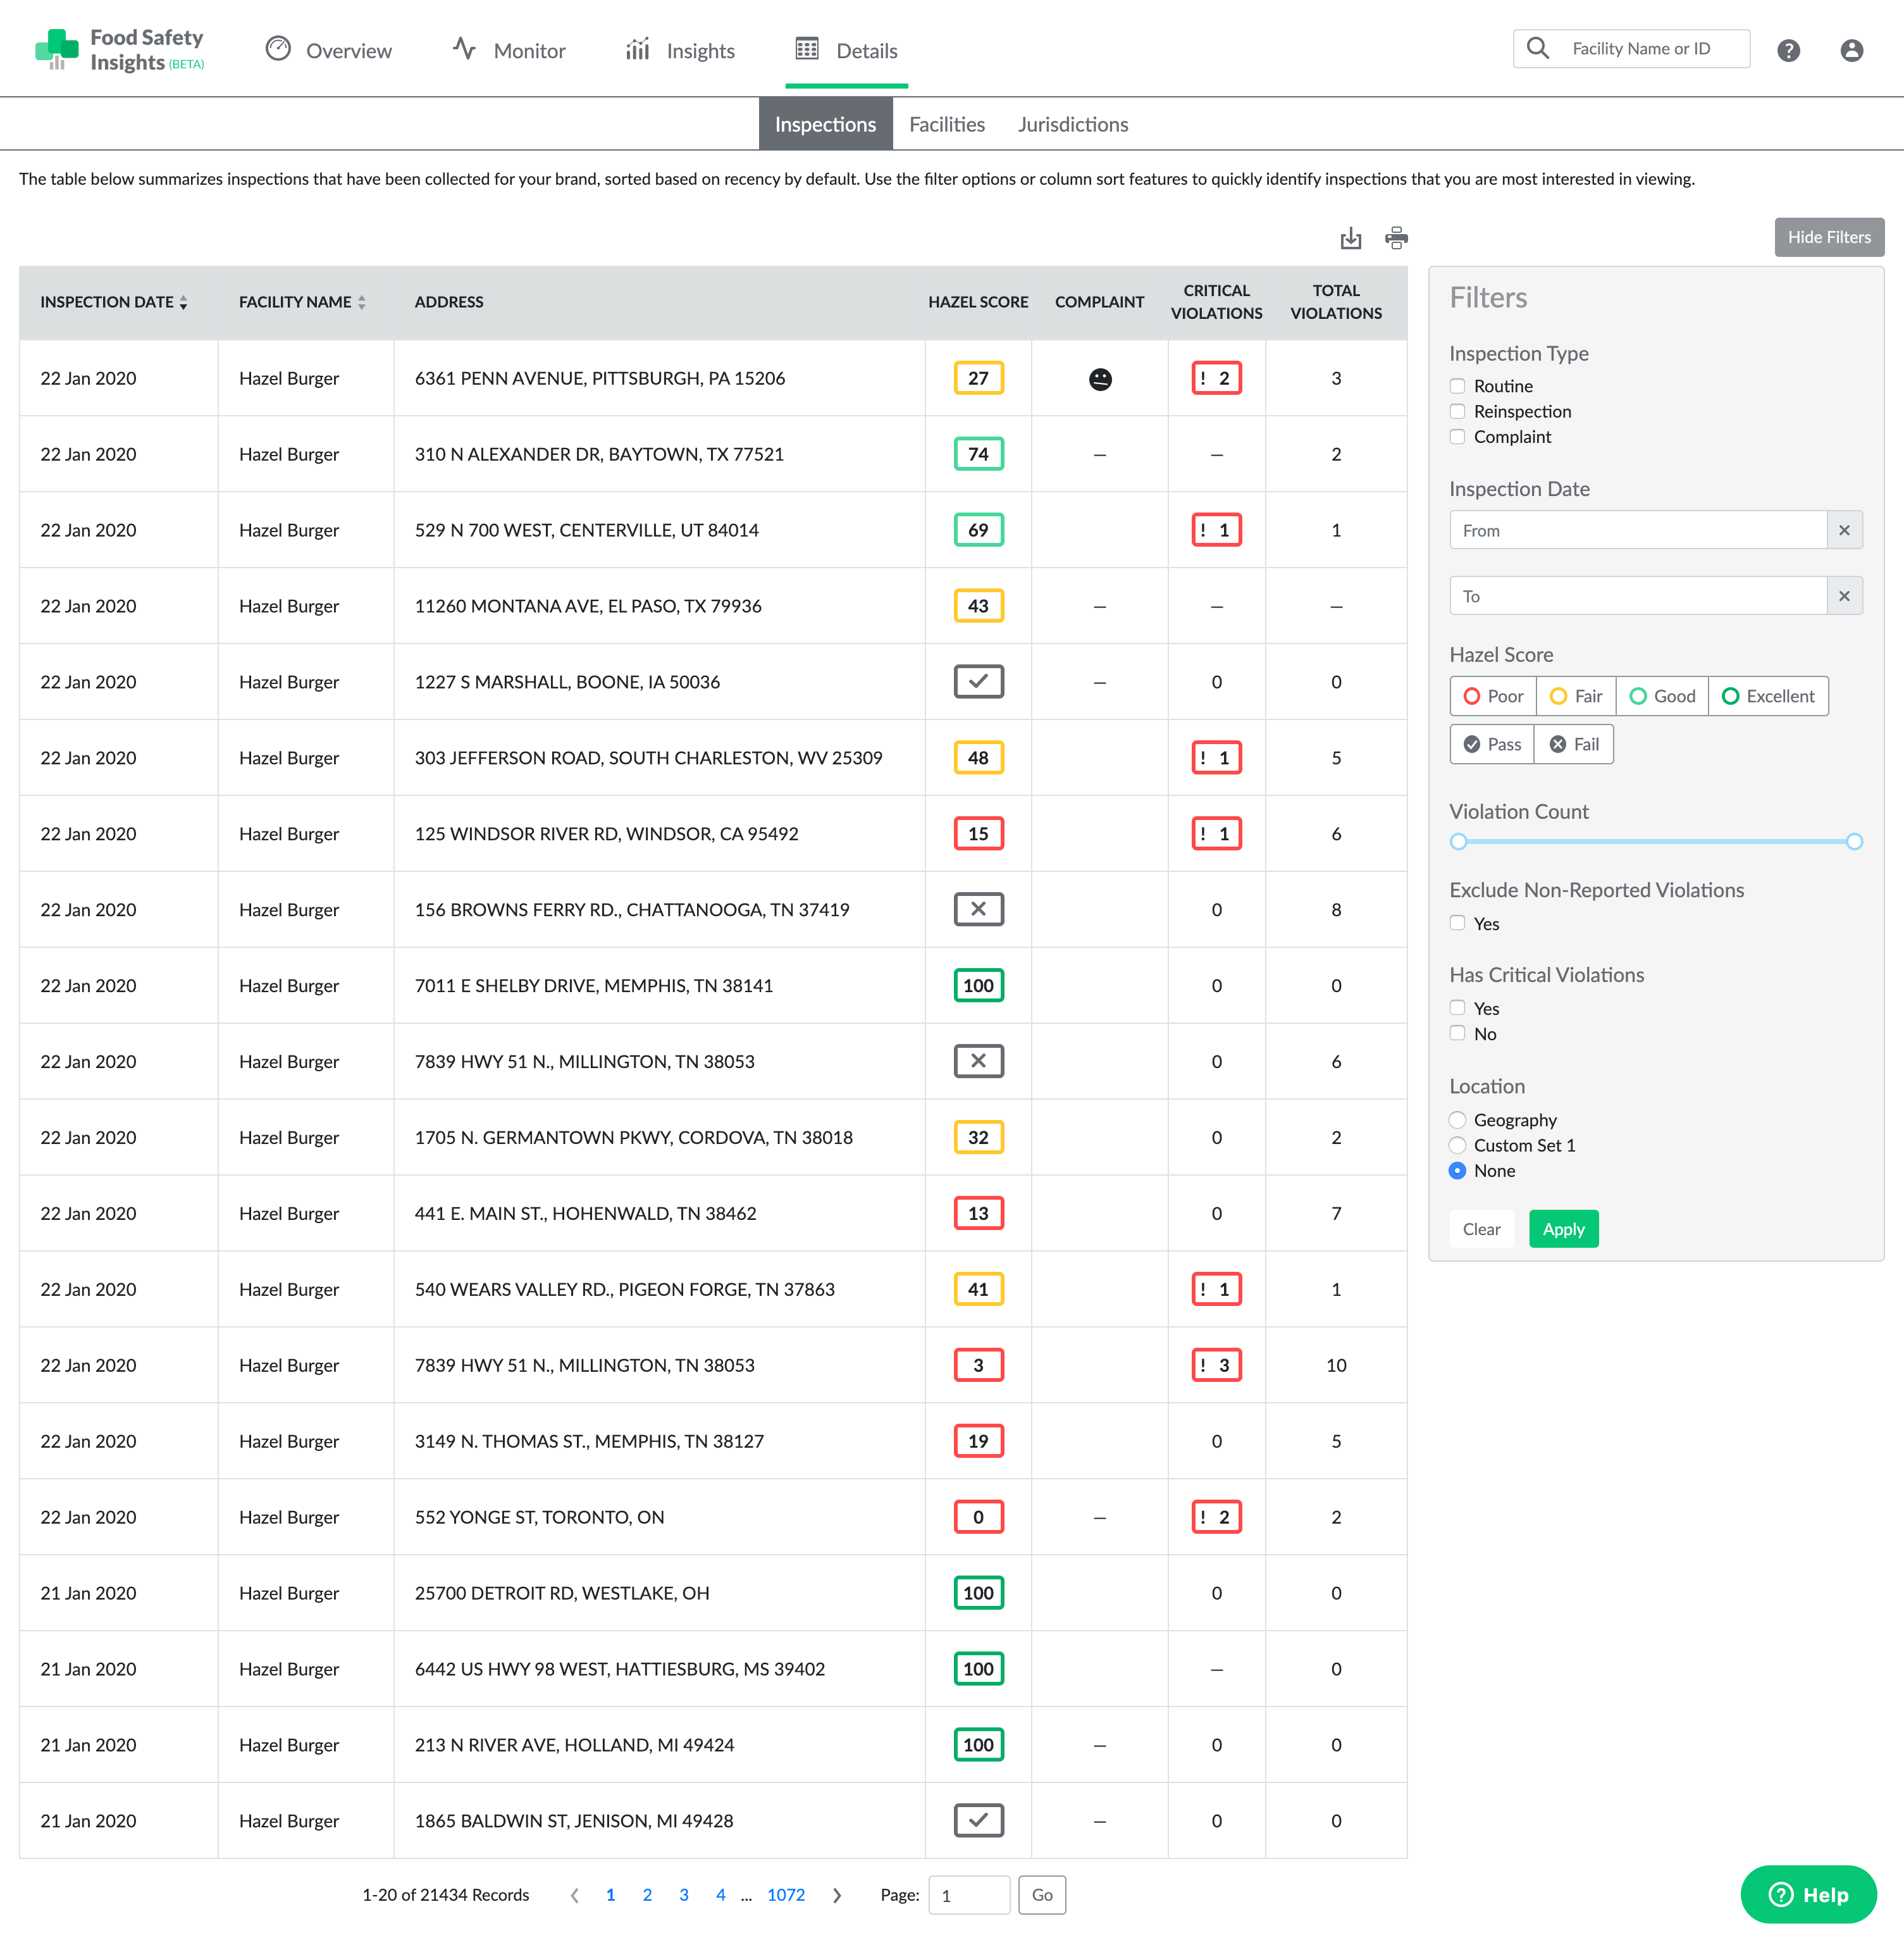Viewport: 1904px width, 1940px height.
Task: Clear the From date using the × icon
Action: click(1844, 530)
